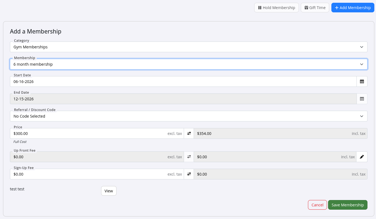Click the Price incl. tax field $354.00

(x=280, y=133)
